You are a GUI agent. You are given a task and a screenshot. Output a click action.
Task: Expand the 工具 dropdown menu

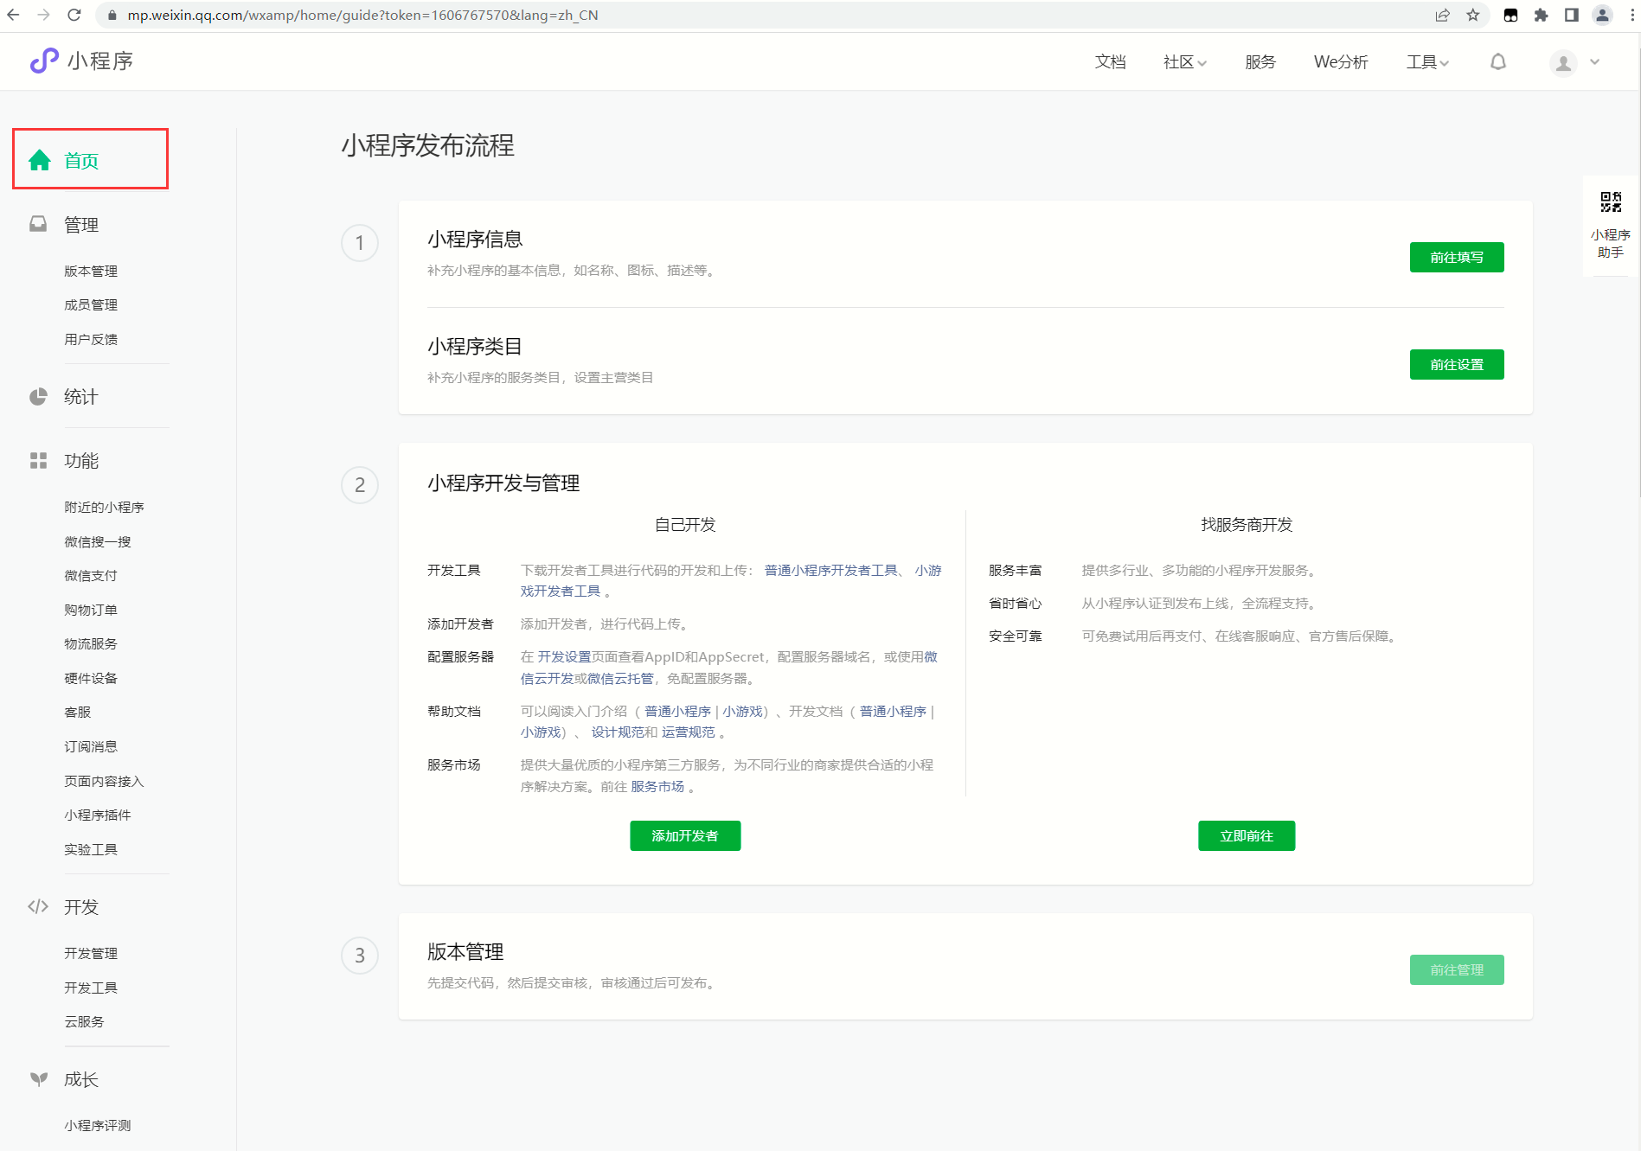click(1427, 61)
